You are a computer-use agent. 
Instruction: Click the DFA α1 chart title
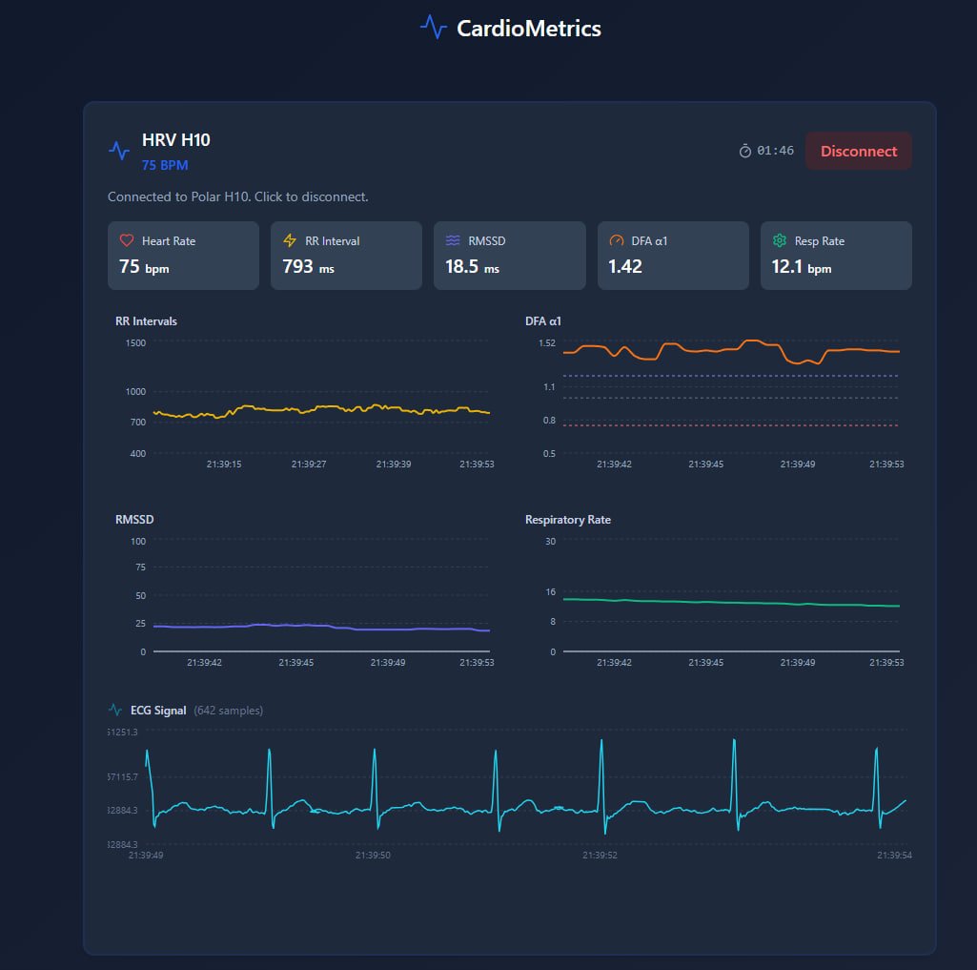pyautogui.click(x=542, y=321)
